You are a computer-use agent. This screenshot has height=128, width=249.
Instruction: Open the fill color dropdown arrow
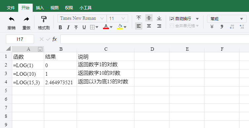point(125,27)
